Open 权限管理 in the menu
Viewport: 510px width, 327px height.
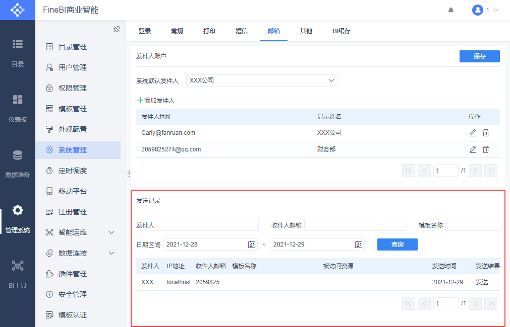pyautogui.click(x=78, y=88)
